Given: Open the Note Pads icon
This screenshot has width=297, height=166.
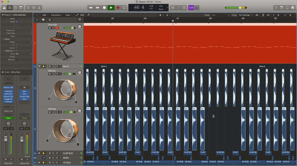Looking at the screenshot, I should point(282,8).
